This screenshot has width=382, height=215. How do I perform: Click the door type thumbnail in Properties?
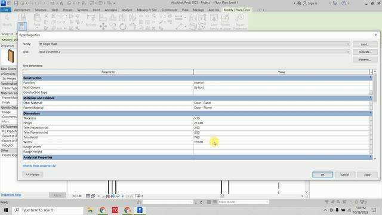click(x=11, y=56)
